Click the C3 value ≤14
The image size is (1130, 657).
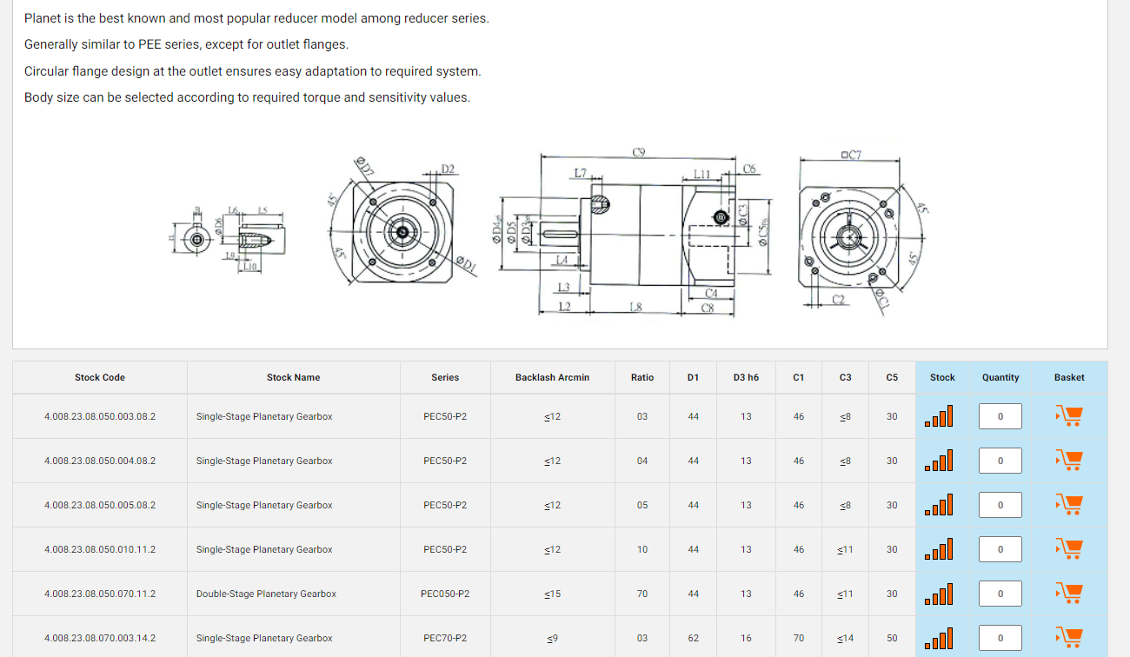coord(845,638)
